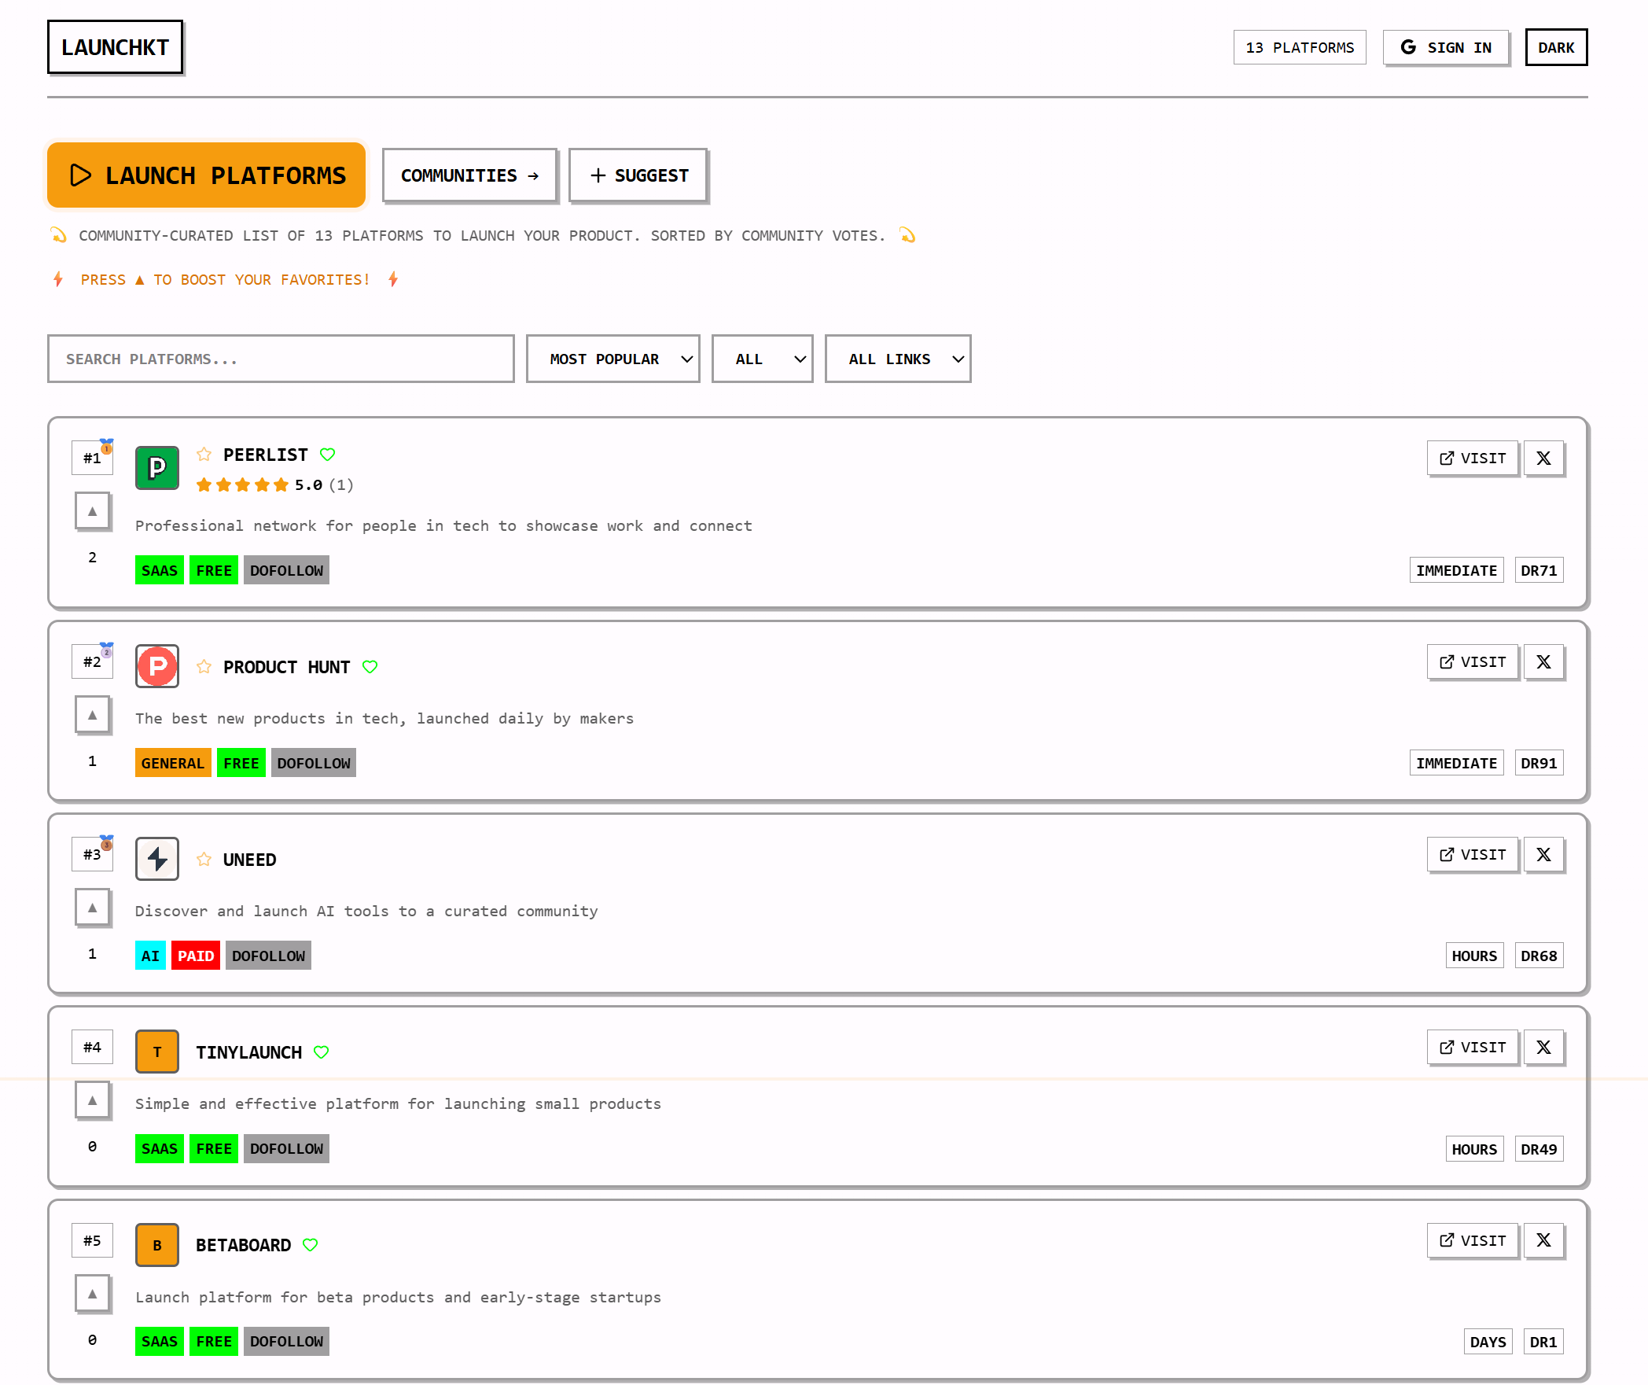This screenshot has height=1385, width=1648.
Task: Click the DR91 badge on Product Hunt
Action: tap(1539, 763)
